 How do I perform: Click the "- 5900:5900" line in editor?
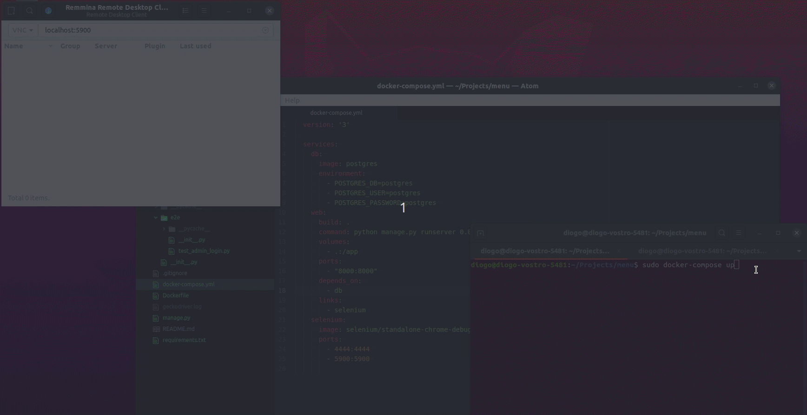tap(348, 359)
